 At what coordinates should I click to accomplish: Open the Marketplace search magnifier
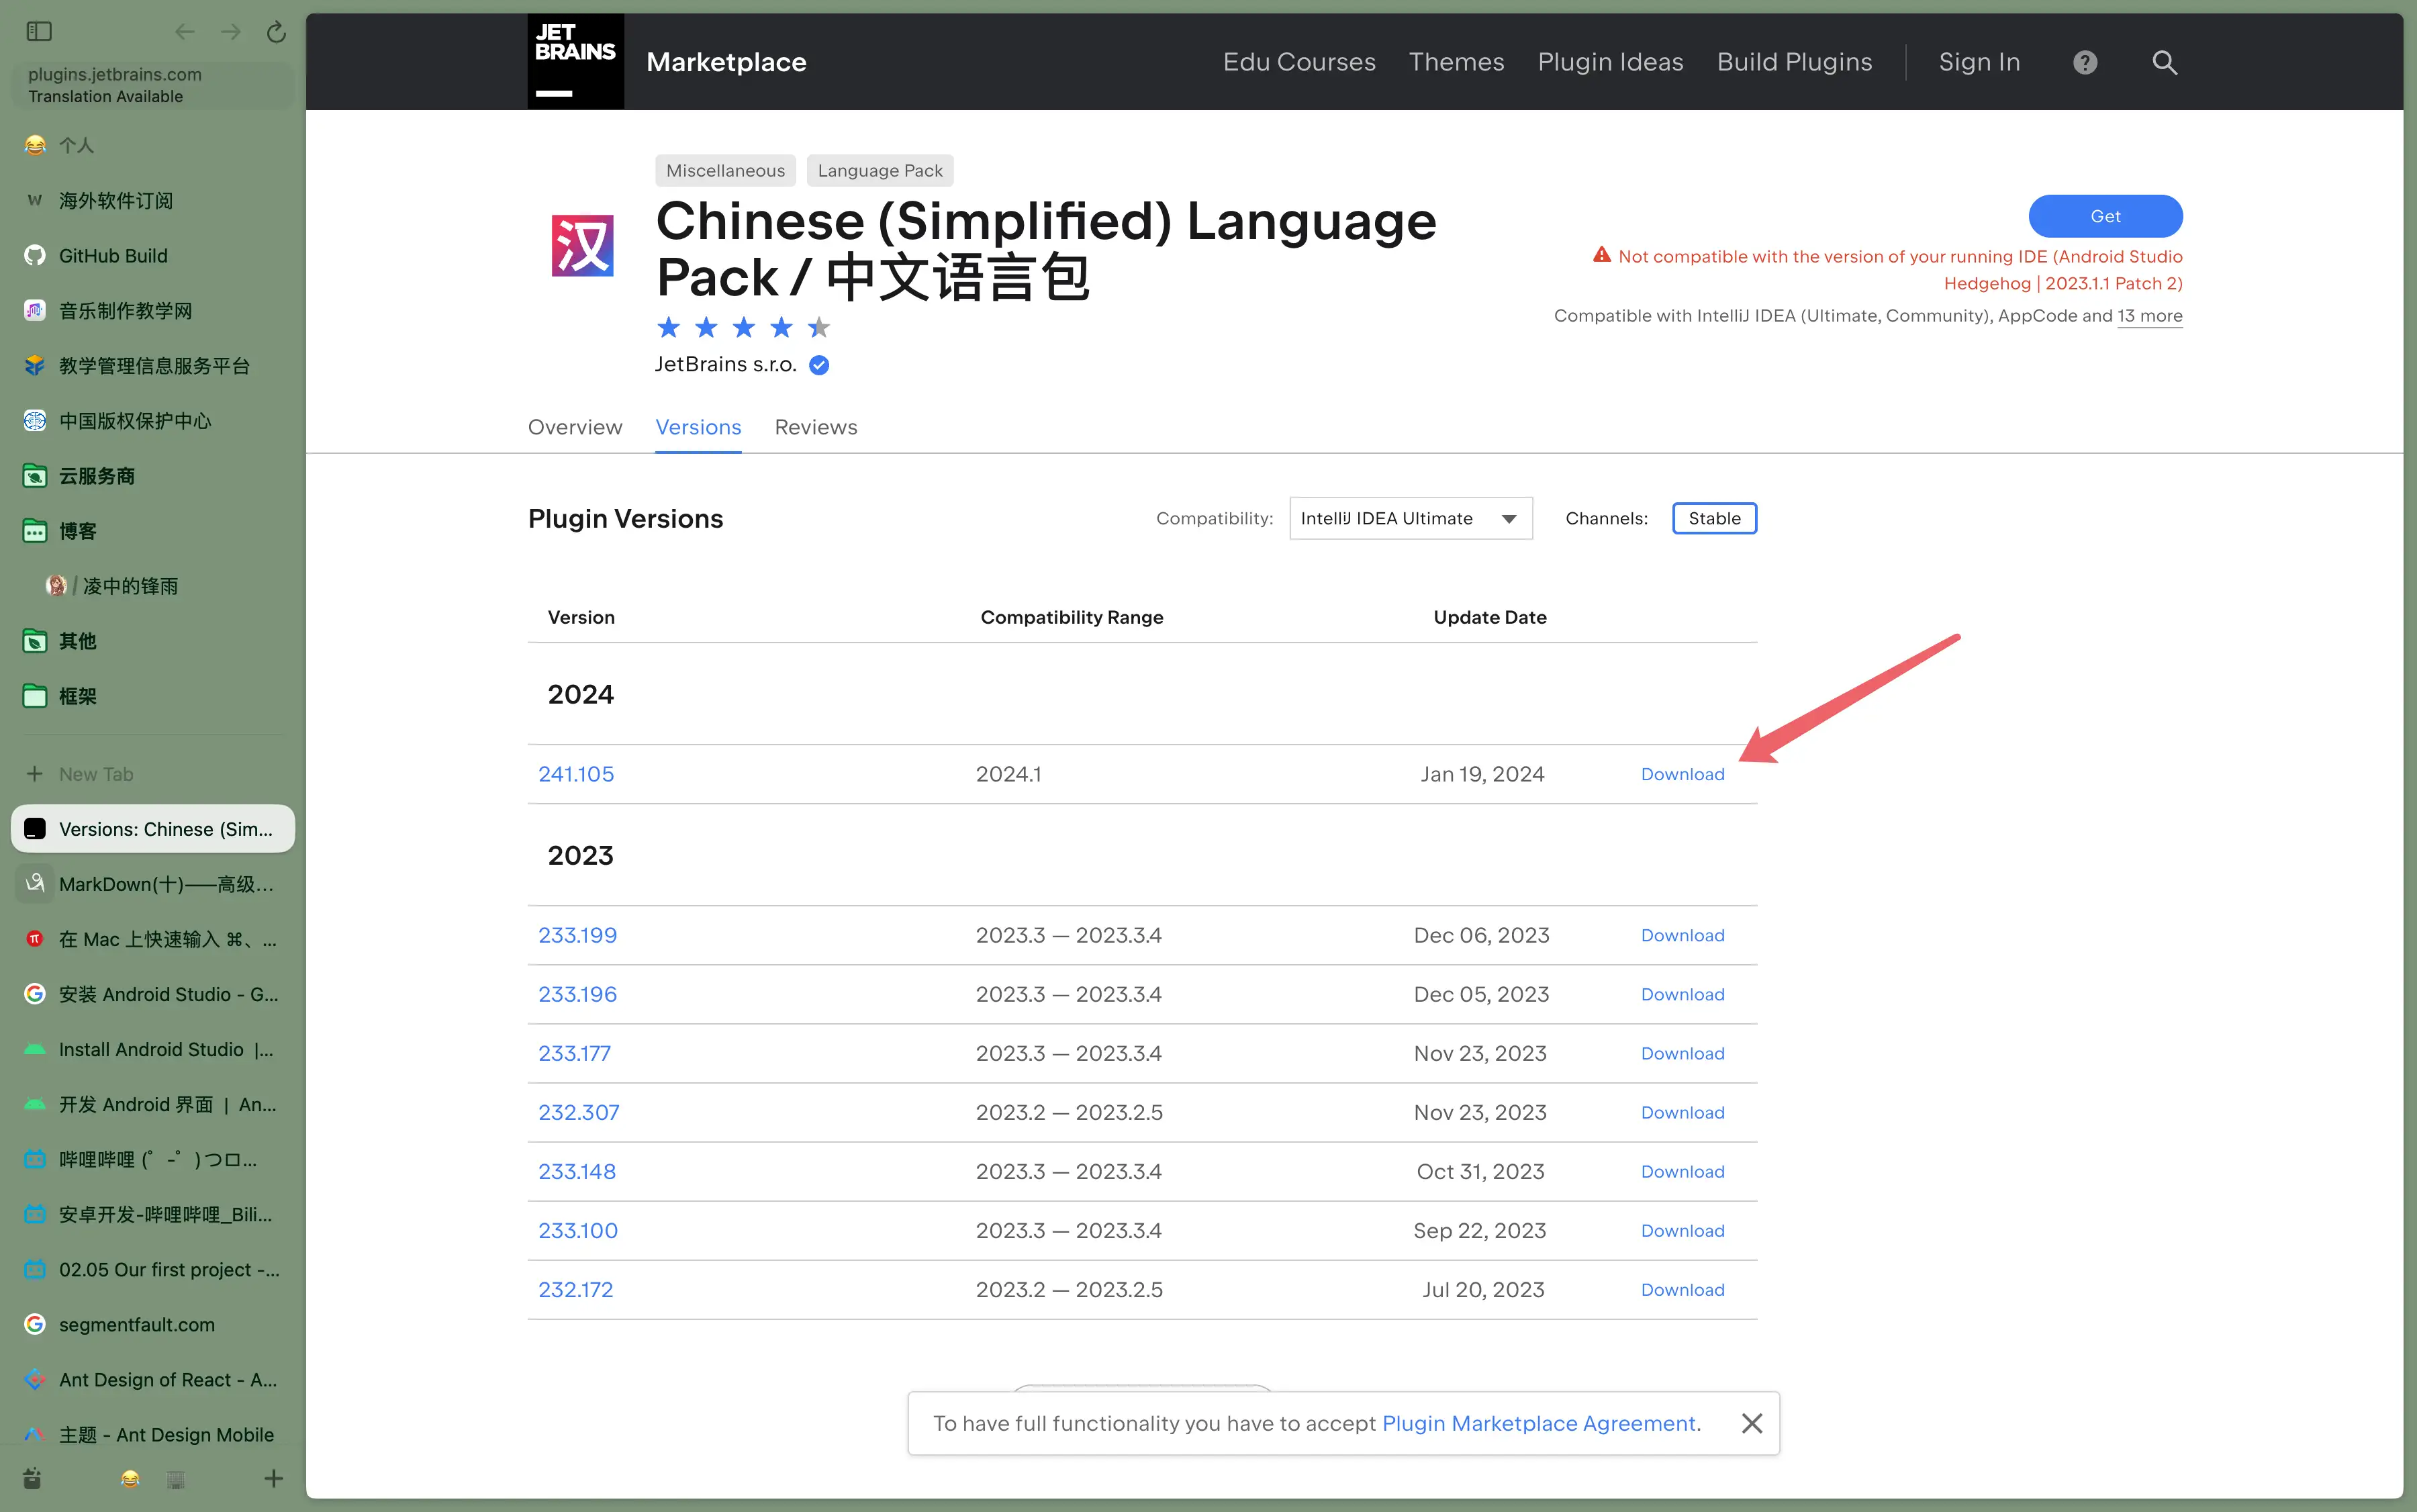coord(2164,62)
